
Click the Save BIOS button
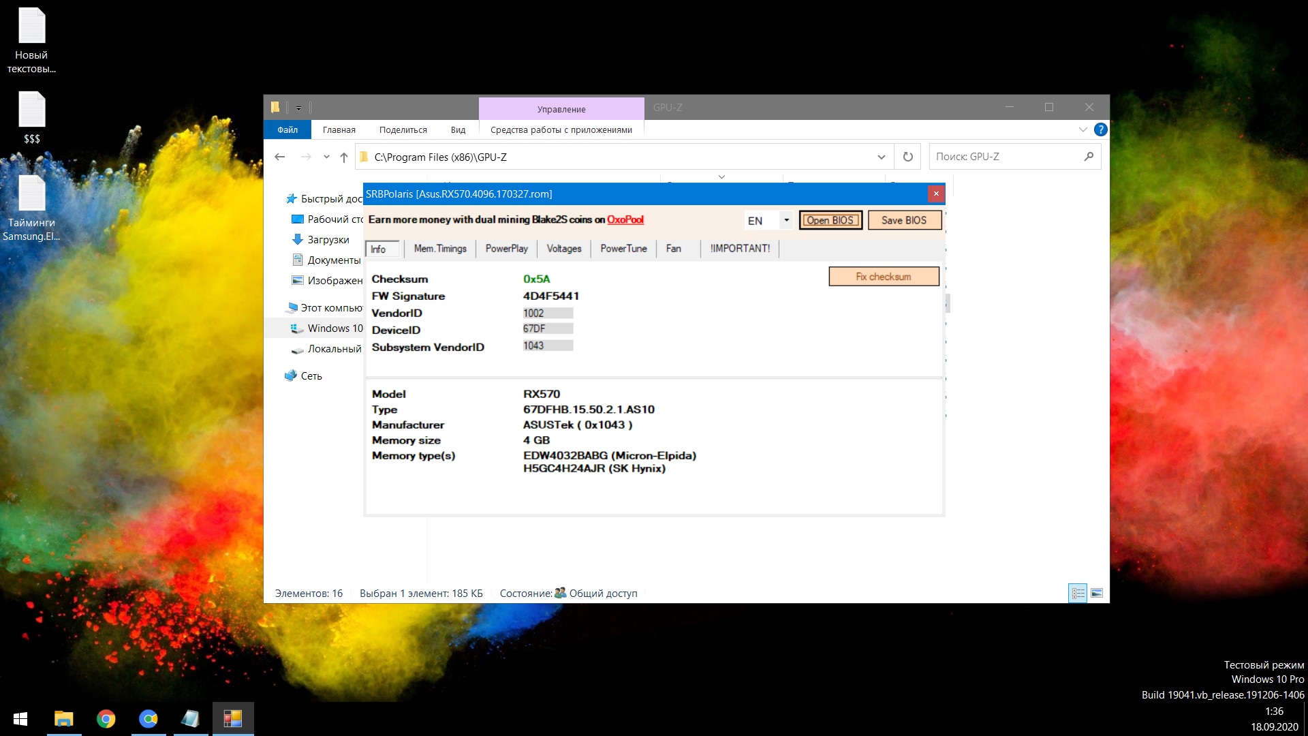pyautogui.click(x=904, y=220)
